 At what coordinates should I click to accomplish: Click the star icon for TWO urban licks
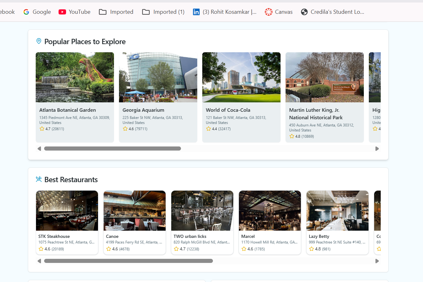coord(176,249)
